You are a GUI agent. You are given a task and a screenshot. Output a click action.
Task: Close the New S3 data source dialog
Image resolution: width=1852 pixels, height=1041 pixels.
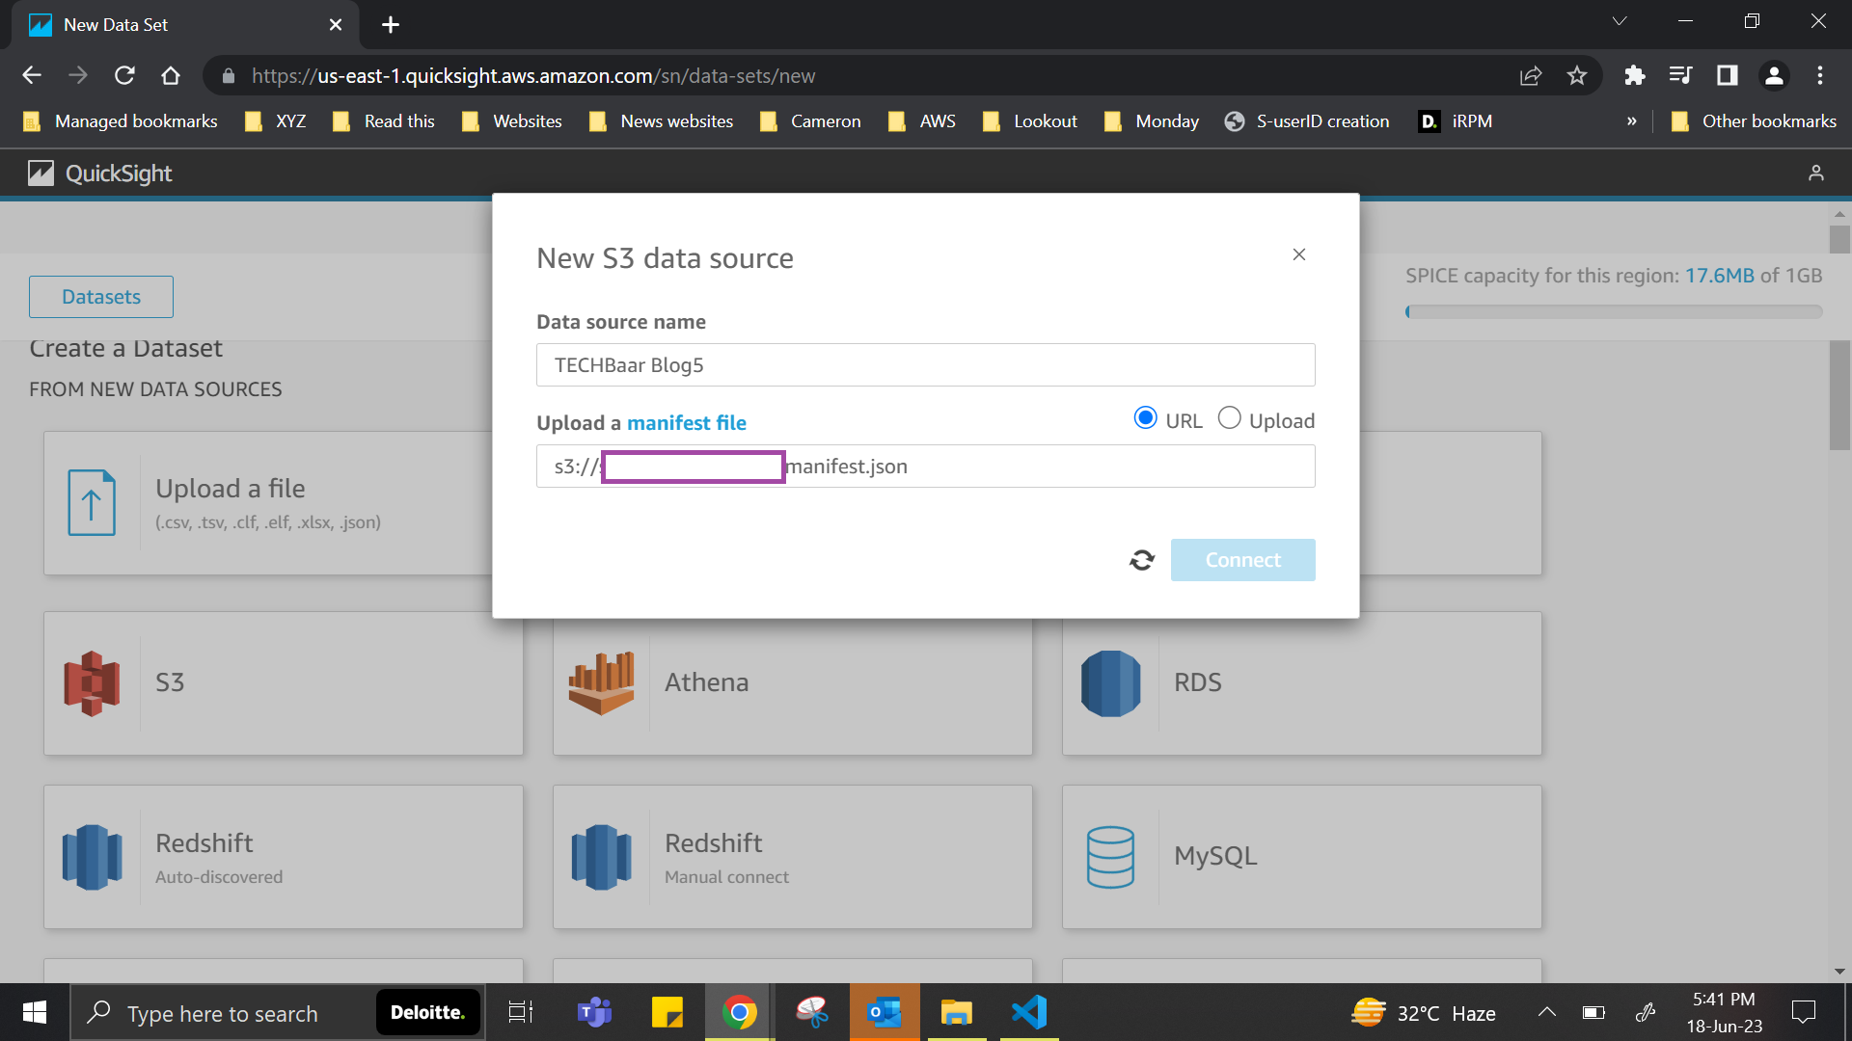pyautogui.click(x=1299, y=254)
